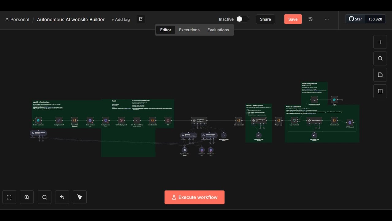Open the canvas node search

click(380, 59)
